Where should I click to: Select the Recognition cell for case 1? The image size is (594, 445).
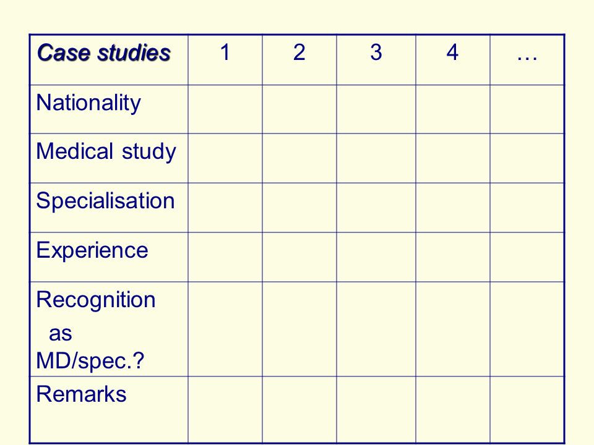pos(225,329)
